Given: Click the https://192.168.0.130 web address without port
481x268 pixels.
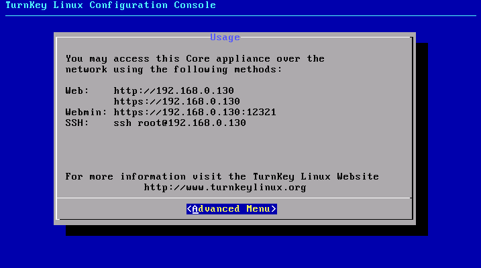Looking at the screenshot, I should [176, 101].
